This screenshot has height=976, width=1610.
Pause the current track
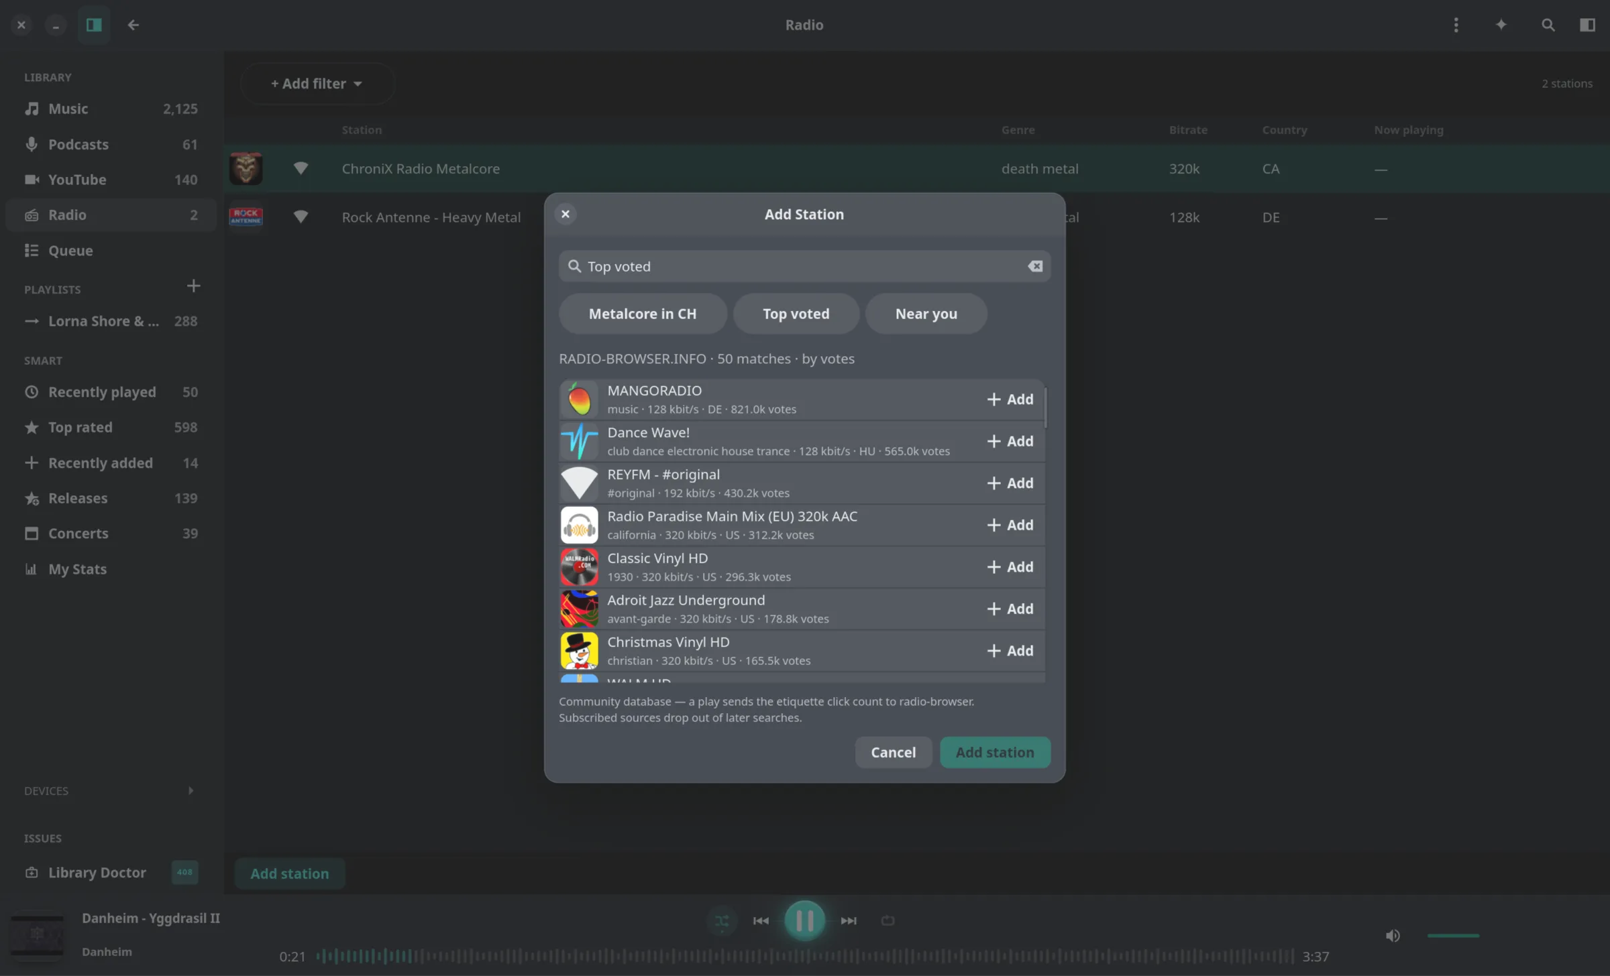[804, 921]
